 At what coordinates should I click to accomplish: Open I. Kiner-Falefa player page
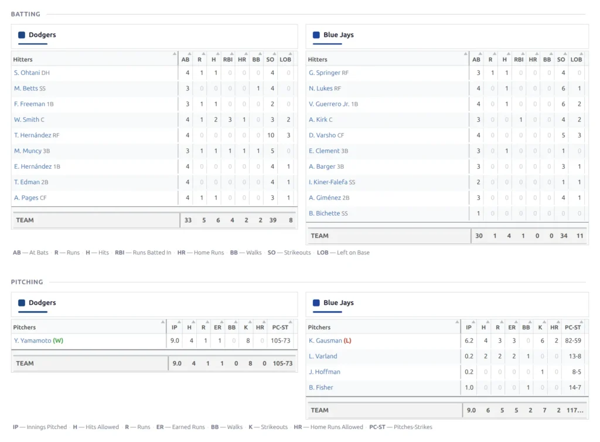(x=328, y=182)
